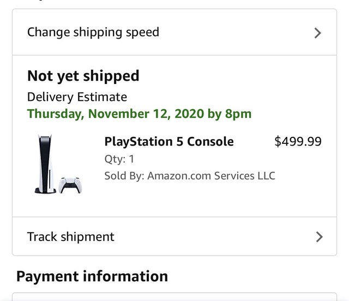Viewport: 349px width, 301px height.
Task: Tap the Amazon.com Services LLC seller name
Action: click(x=211, y=176)
